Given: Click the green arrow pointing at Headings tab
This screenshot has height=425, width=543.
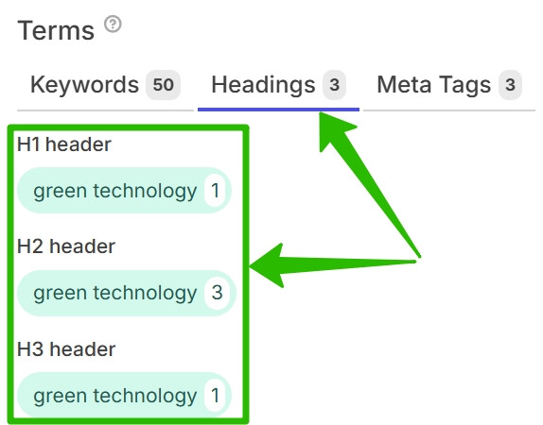Looking at the screenshot, I should 367,183.
